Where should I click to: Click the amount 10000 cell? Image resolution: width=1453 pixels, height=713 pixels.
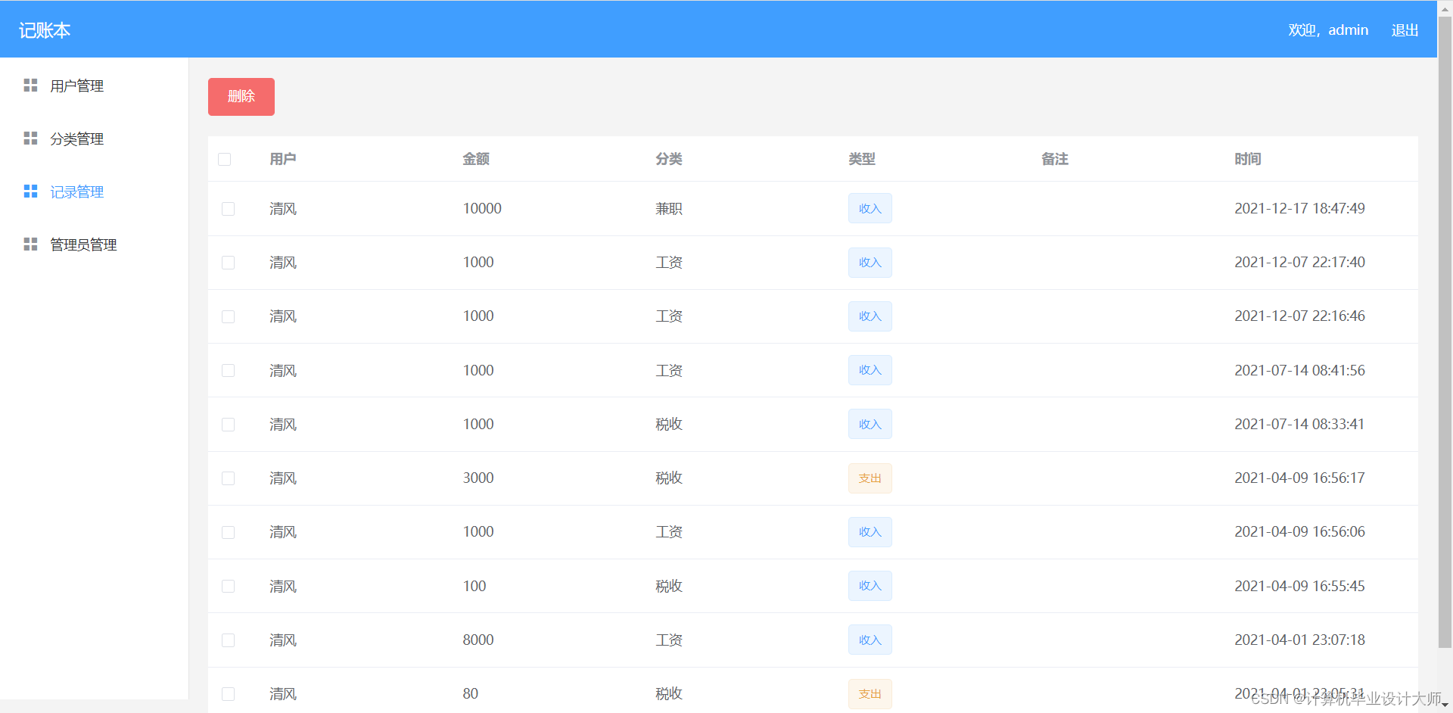(x=482, y=209)
